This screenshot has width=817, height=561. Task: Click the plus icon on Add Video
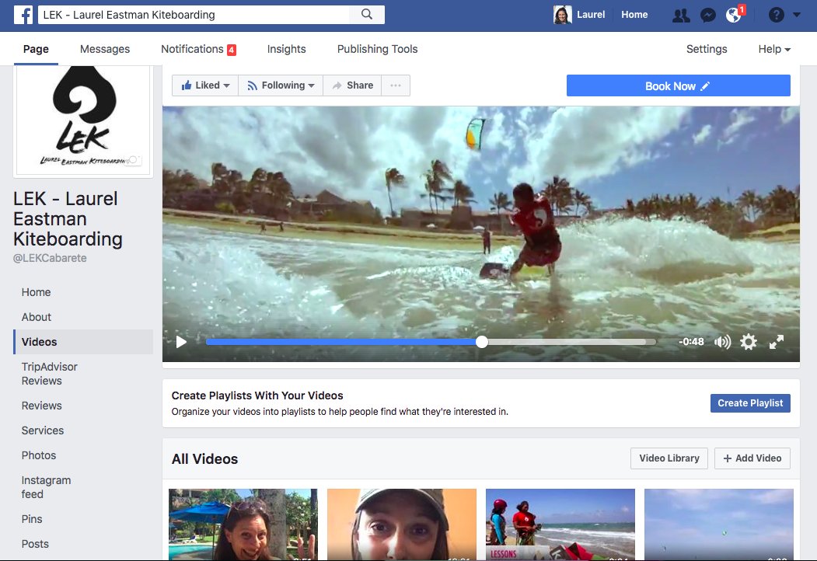(x=728, y=458)
